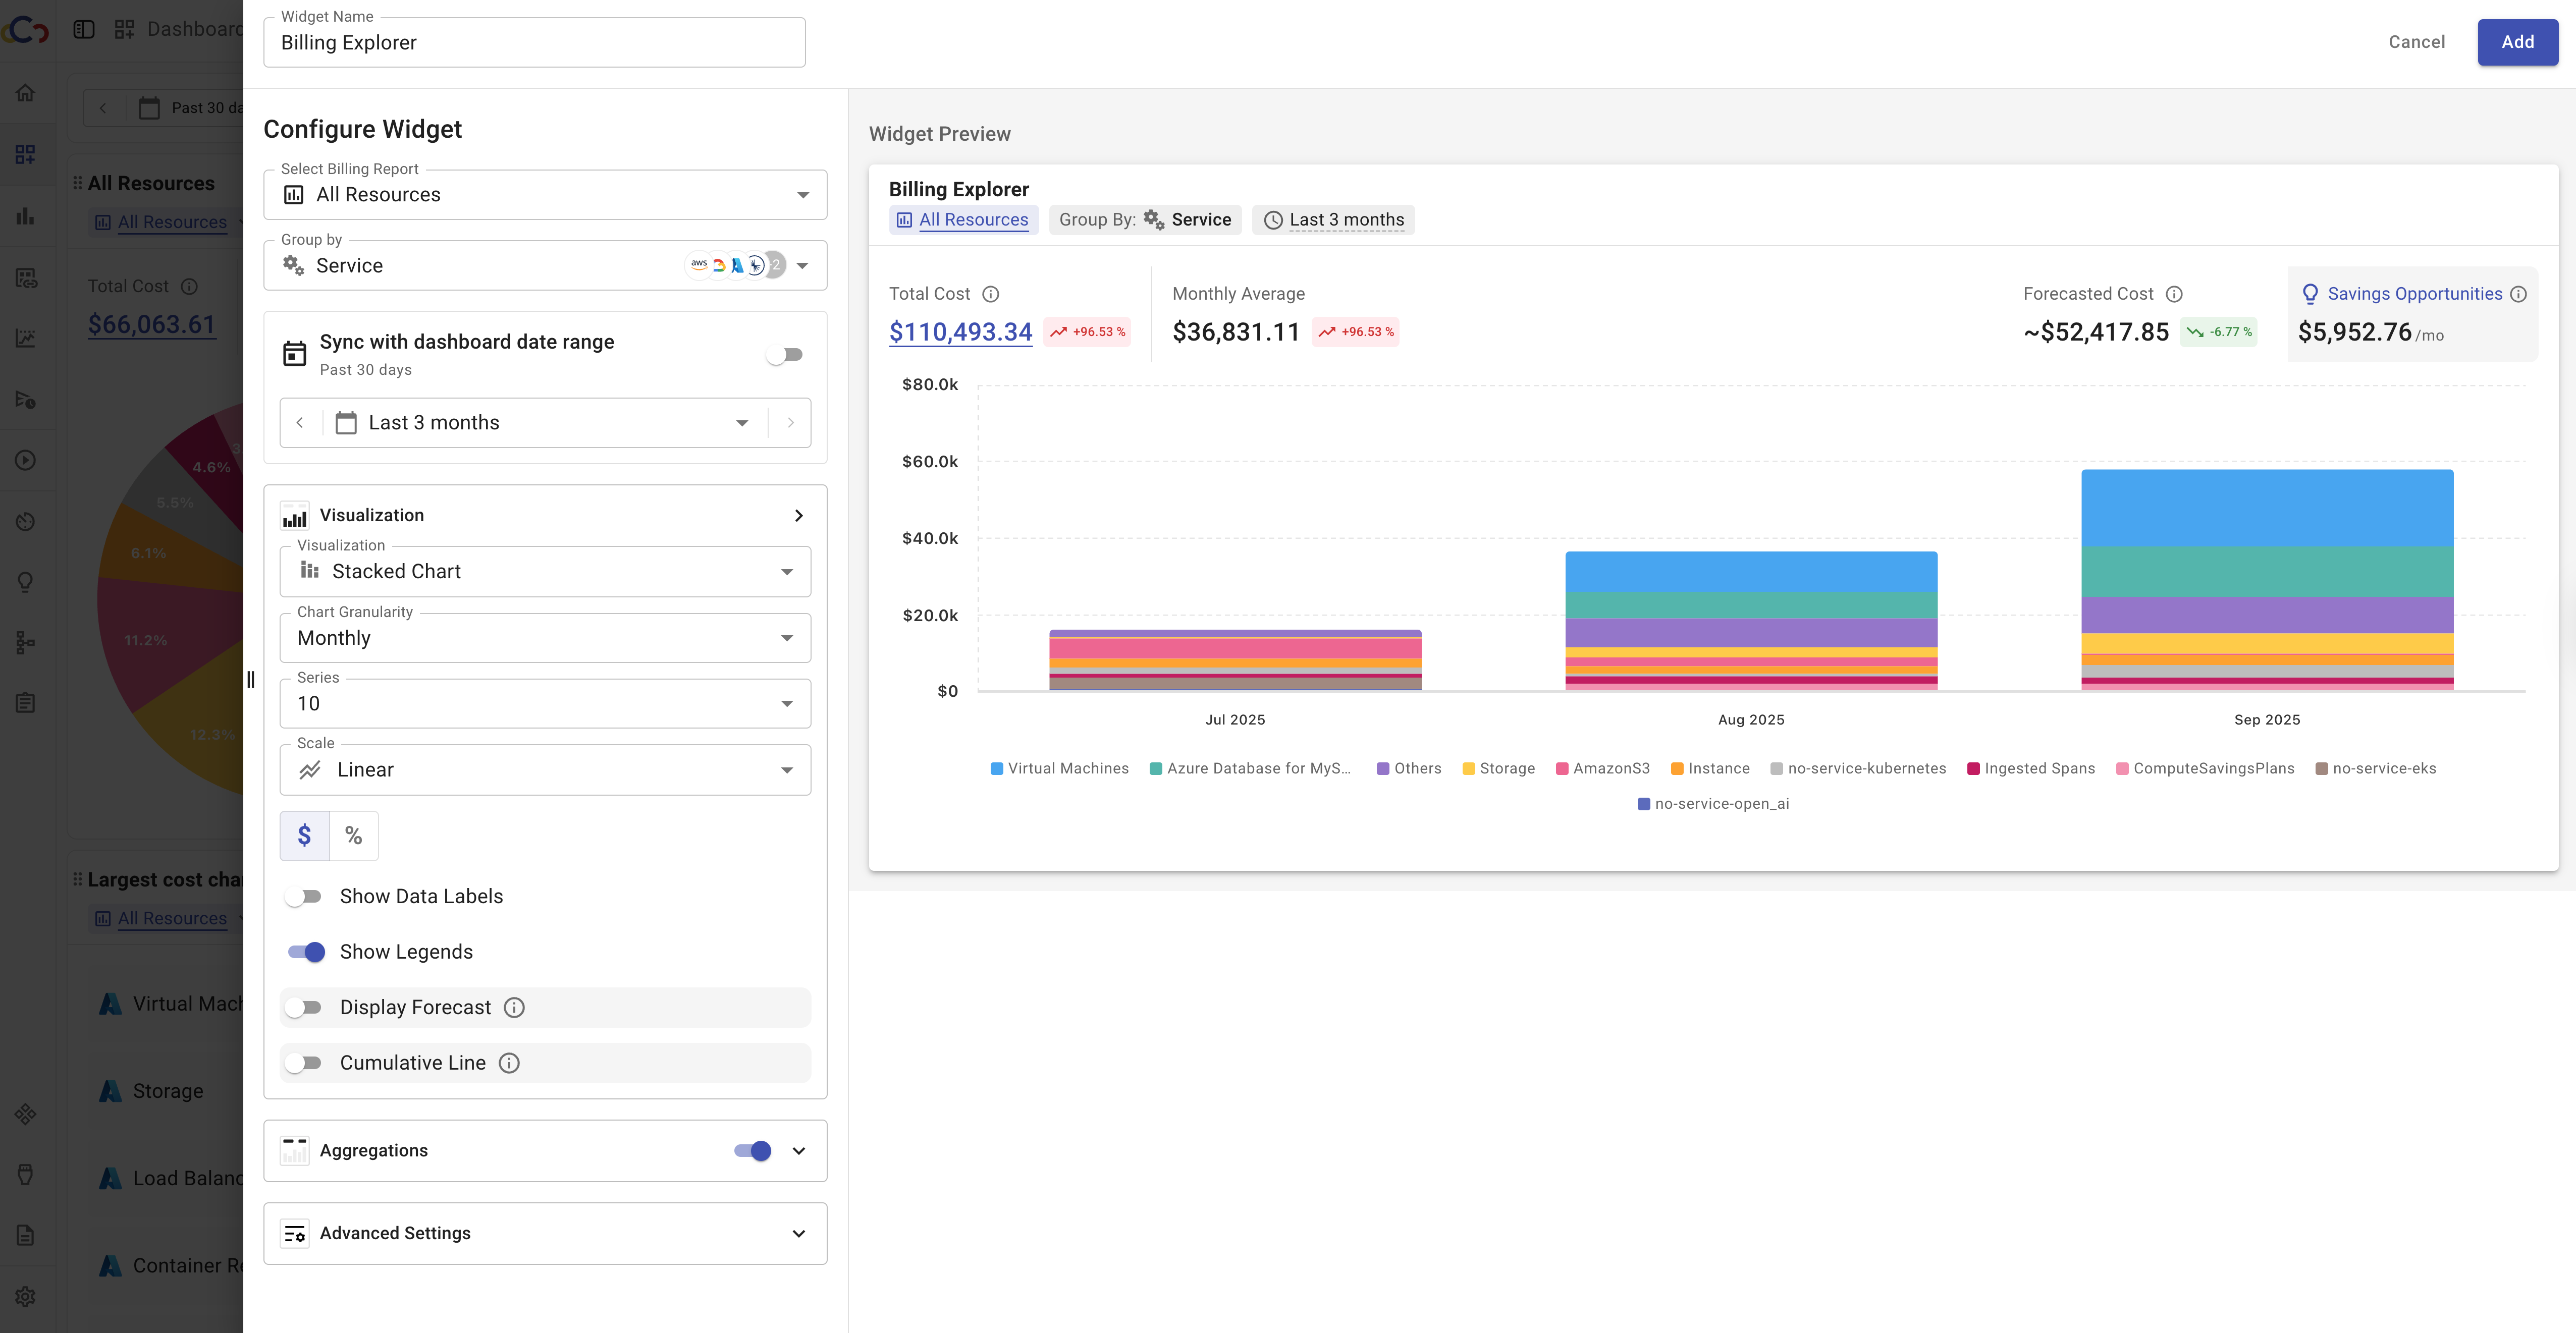Click Forecasted Cost info icon

pyautogui.click(x=2174, y=294)
